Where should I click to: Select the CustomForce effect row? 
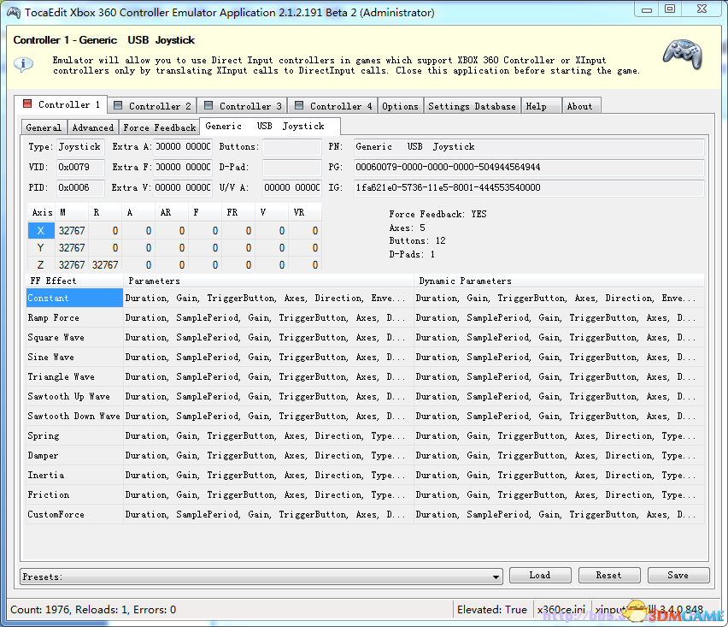pos(366,515)
